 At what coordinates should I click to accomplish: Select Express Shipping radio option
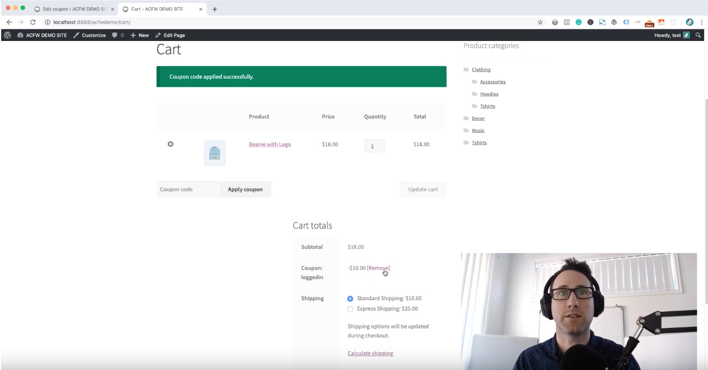point(350,309)
